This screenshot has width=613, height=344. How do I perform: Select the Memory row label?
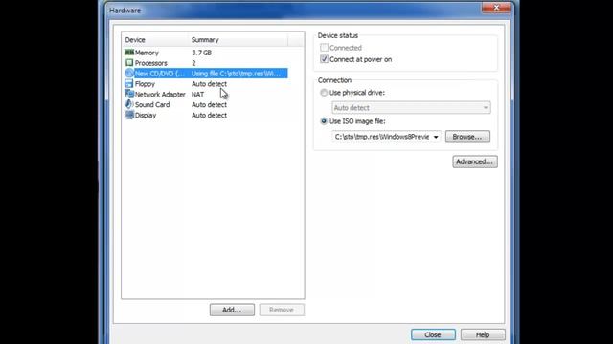click(x=147, y=53)
